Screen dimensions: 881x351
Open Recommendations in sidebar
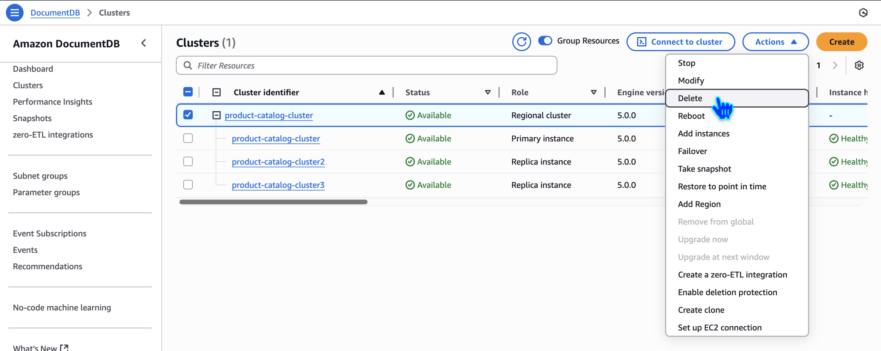click(x=48, y=266)
